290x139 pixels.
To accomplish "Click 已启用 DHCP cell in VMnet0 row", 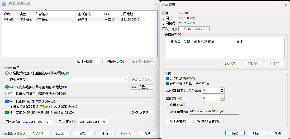I will click(x=109, y=19).
